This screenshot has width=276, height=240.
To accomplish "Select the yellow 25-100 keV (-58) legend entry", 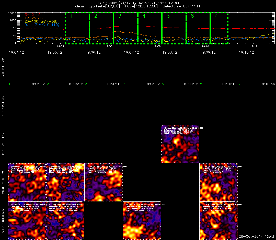I will pyautogui.click(x=41, y=21).
